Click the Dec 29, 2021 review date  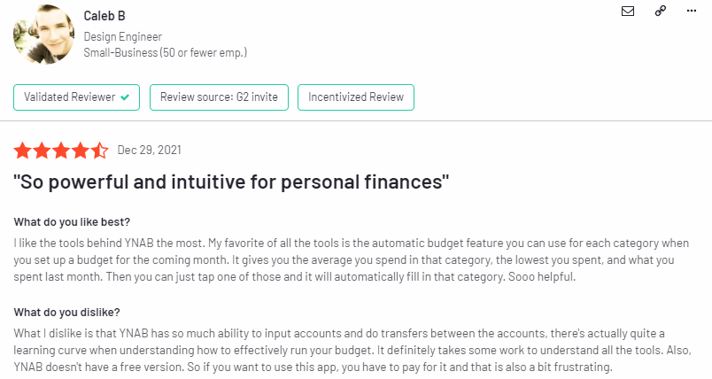click(x=149, y=151)
